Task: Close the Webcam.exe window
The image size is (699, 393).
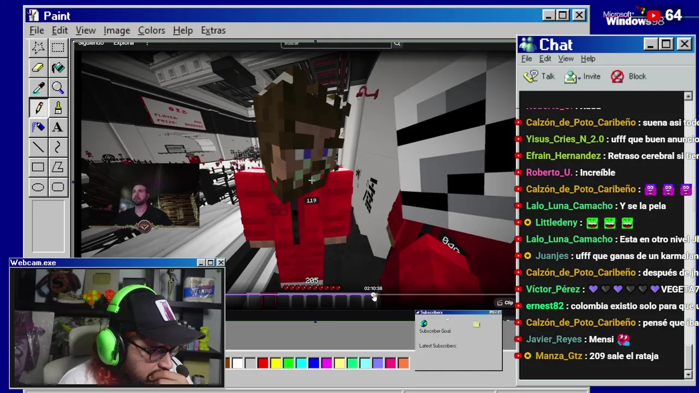Action: pos(221,263)
